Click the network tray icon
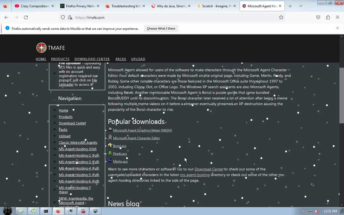The width and height of the screenshot is (344, 215). coord(310,211)
